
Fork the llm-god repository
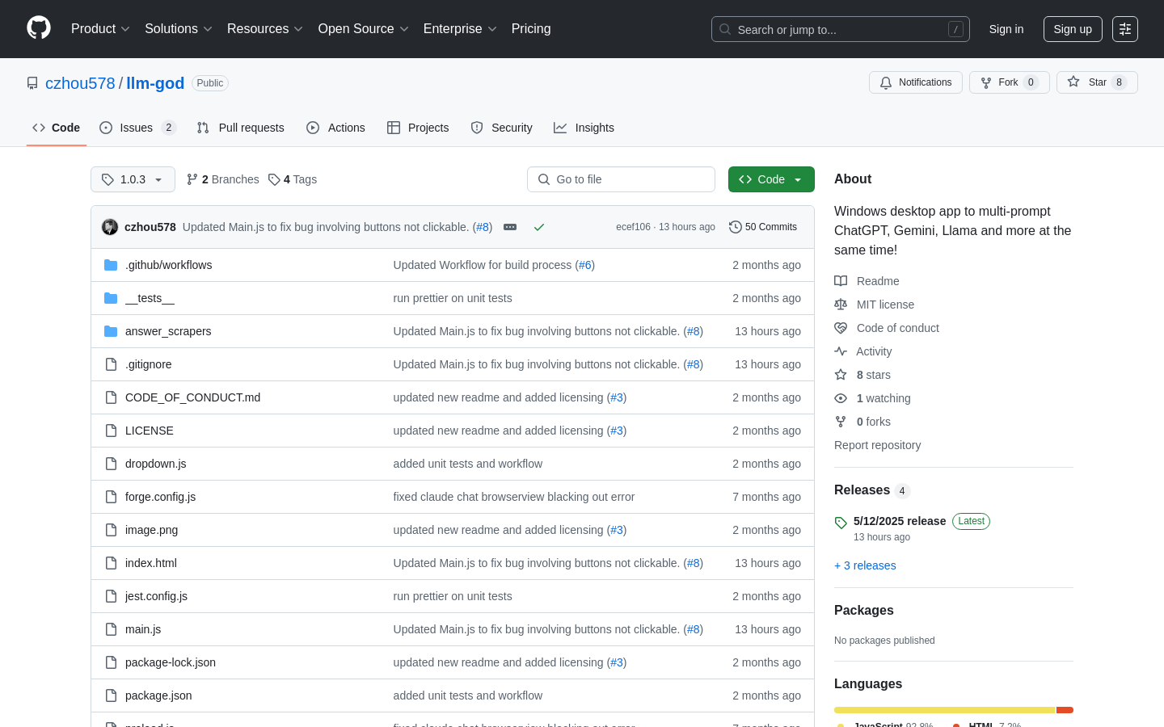(1009, 82)
